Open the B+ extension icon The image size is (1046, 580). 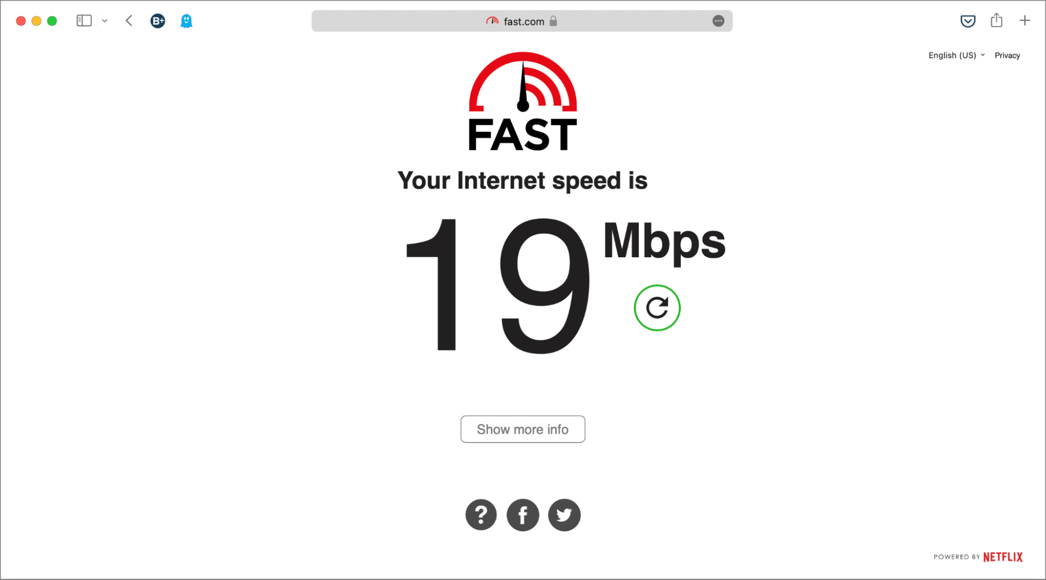[x=158, y=21]
